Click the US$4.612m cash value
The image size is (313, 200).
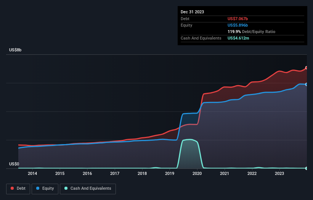pyautogui.click(x=238, y=38)
